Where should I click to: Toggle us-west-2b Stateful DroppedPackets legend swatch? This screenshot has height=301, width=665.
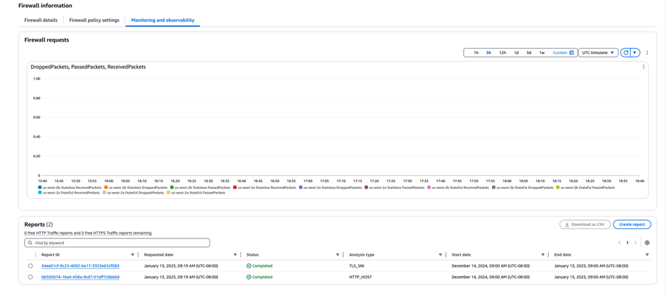click(493, 187)
